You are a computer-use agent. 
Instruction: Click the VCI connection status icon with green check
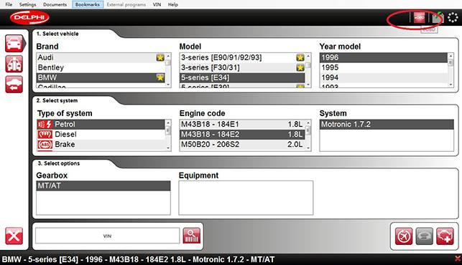point(438,18)
